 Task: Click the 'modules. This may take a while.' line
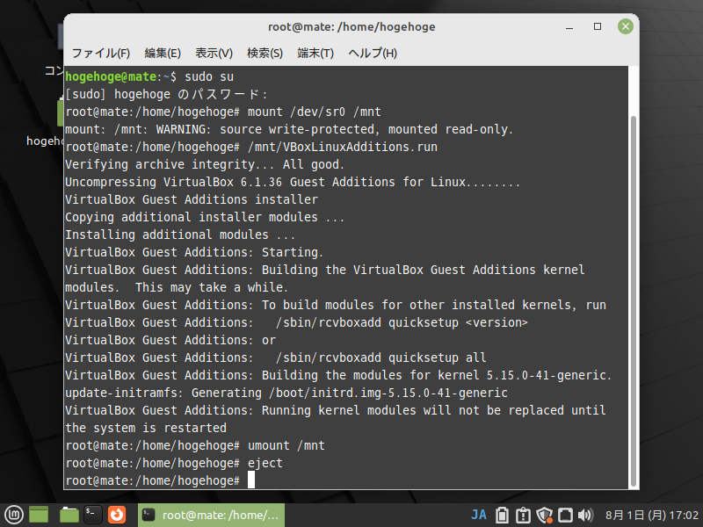(177, 287)
